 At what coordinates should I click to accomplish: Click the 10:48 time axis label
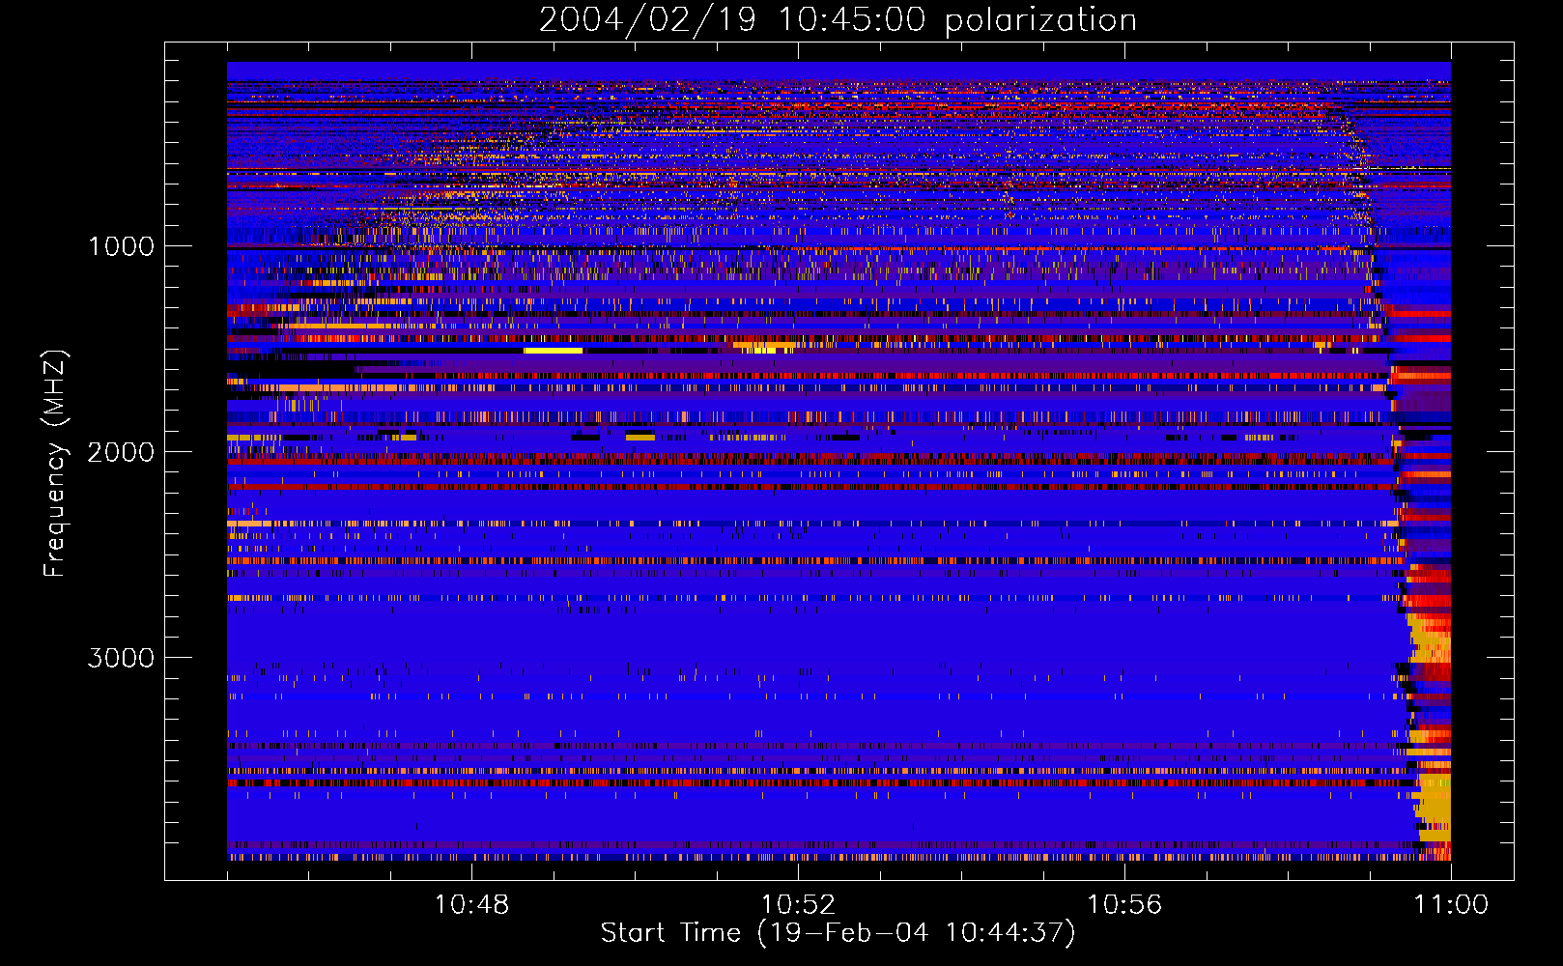click(x=471, y=905)
